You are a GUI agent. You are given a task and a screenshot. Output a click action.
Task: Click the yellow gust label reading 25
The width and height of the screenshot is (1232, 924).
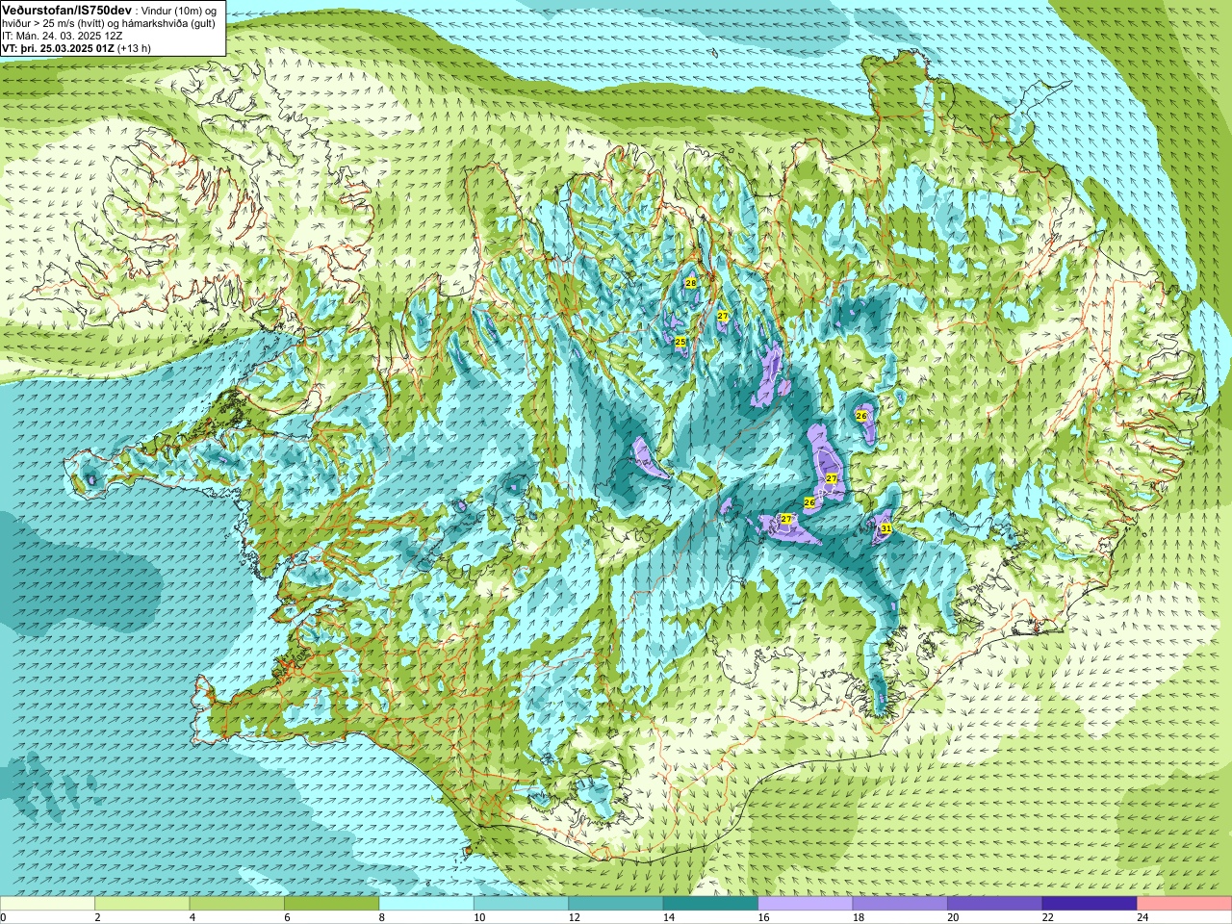pos(680,342)
